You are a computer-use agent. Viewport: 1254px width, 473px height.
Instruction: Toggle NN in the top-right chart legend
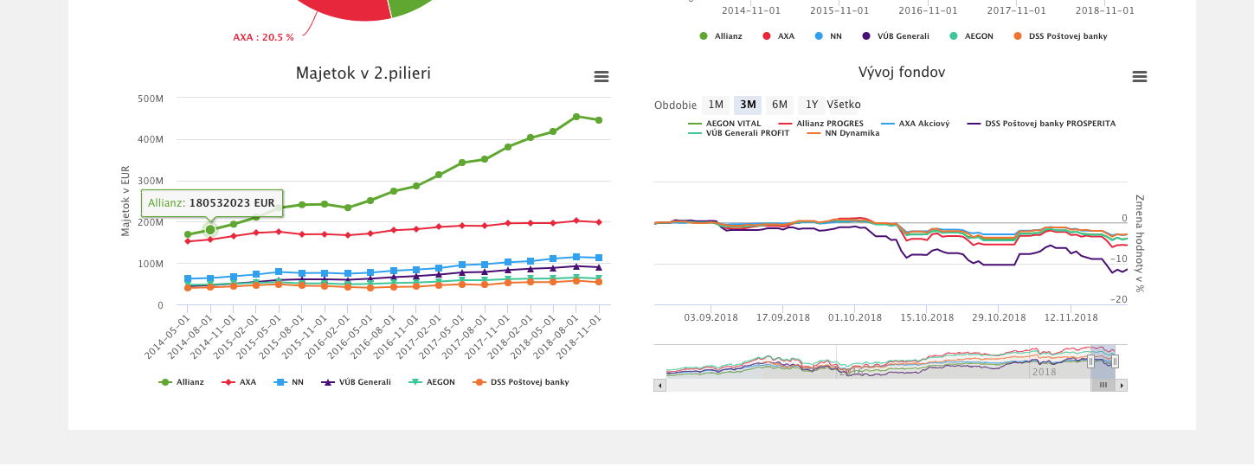[x=829, y=36]
